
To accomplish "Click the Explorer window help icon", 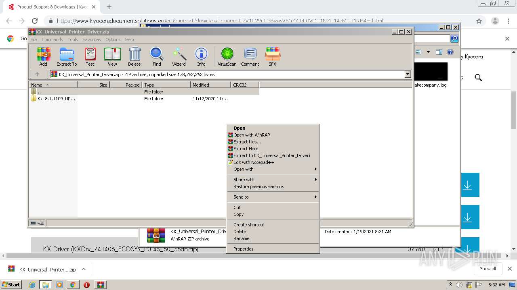I will [x=450, y=52].
